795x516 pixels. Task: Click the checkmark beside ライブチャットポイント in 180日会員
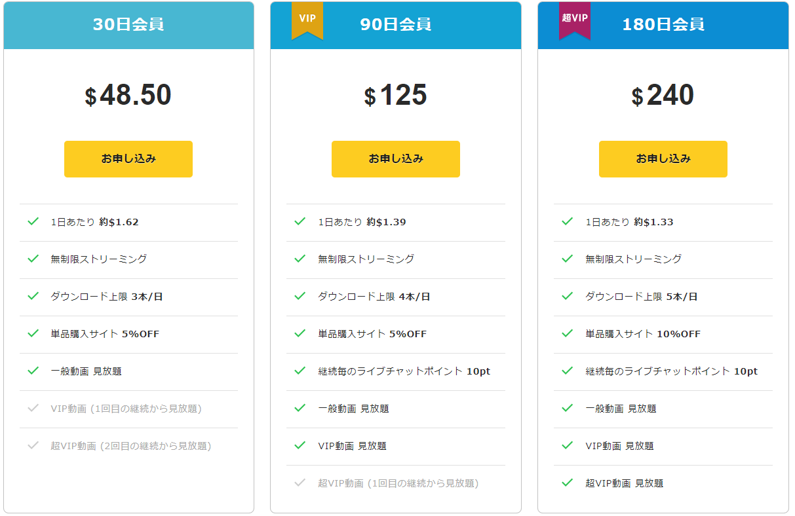tap(568, 371)
